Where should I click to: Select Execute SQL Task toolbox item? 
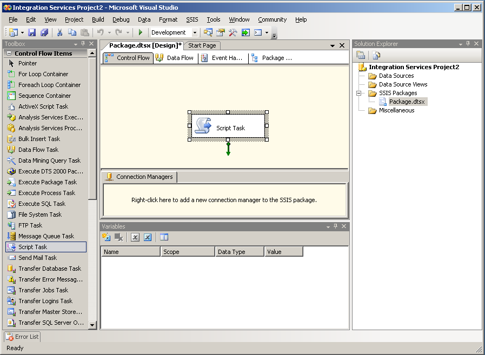point(46,204)
